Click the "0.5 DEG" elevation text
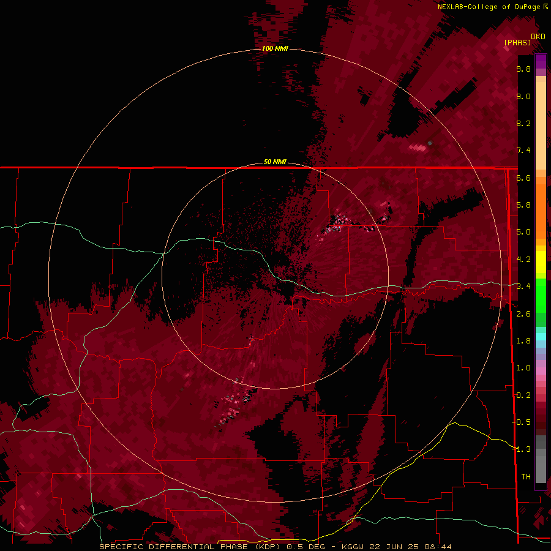 point(305,547)
